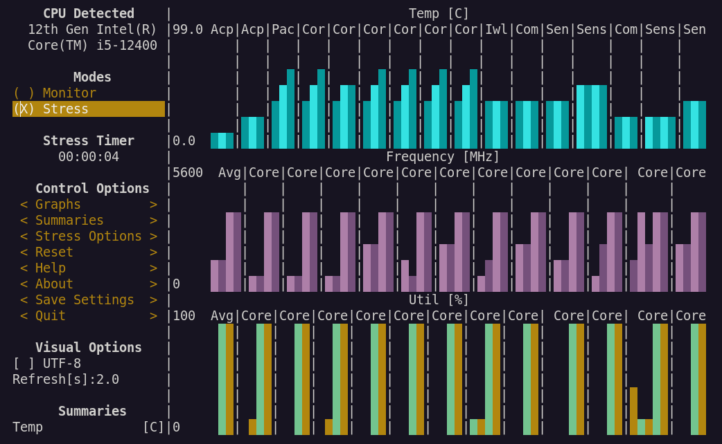Click the Temp [C] graph title

[439, 14]
